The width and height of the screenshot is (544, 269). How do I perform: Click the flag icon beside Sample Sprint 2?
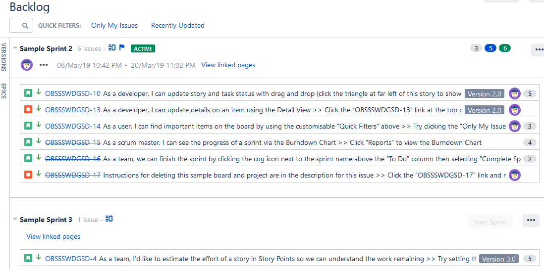pyautogui.click(x=122, y=47)
